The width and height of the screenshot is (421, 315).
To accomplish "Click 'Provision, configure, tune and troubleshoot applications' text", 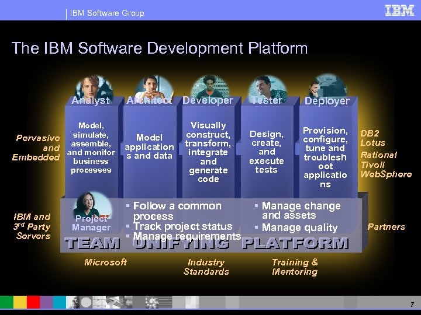I will [x=325, y=157].
